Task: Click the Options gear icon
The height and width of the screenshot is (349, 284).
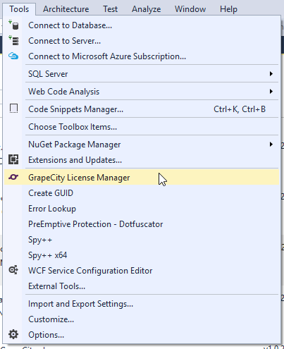Action: (13, 334)
